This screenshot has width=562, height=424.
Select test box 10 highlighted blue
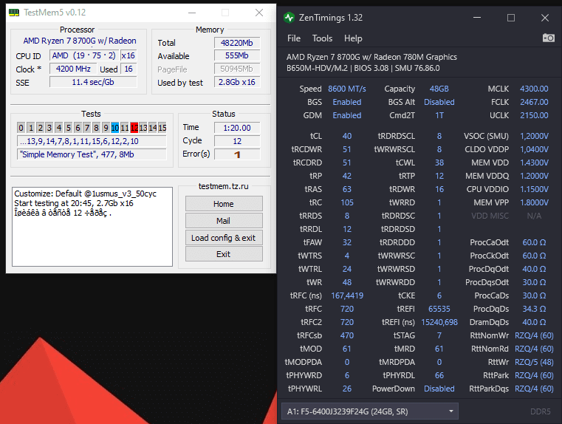point(114,128)
